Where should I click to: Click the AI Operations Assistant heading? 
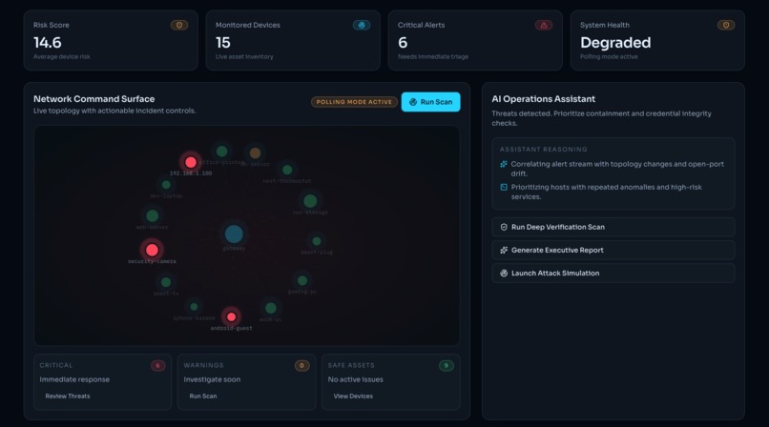(544, 99)
